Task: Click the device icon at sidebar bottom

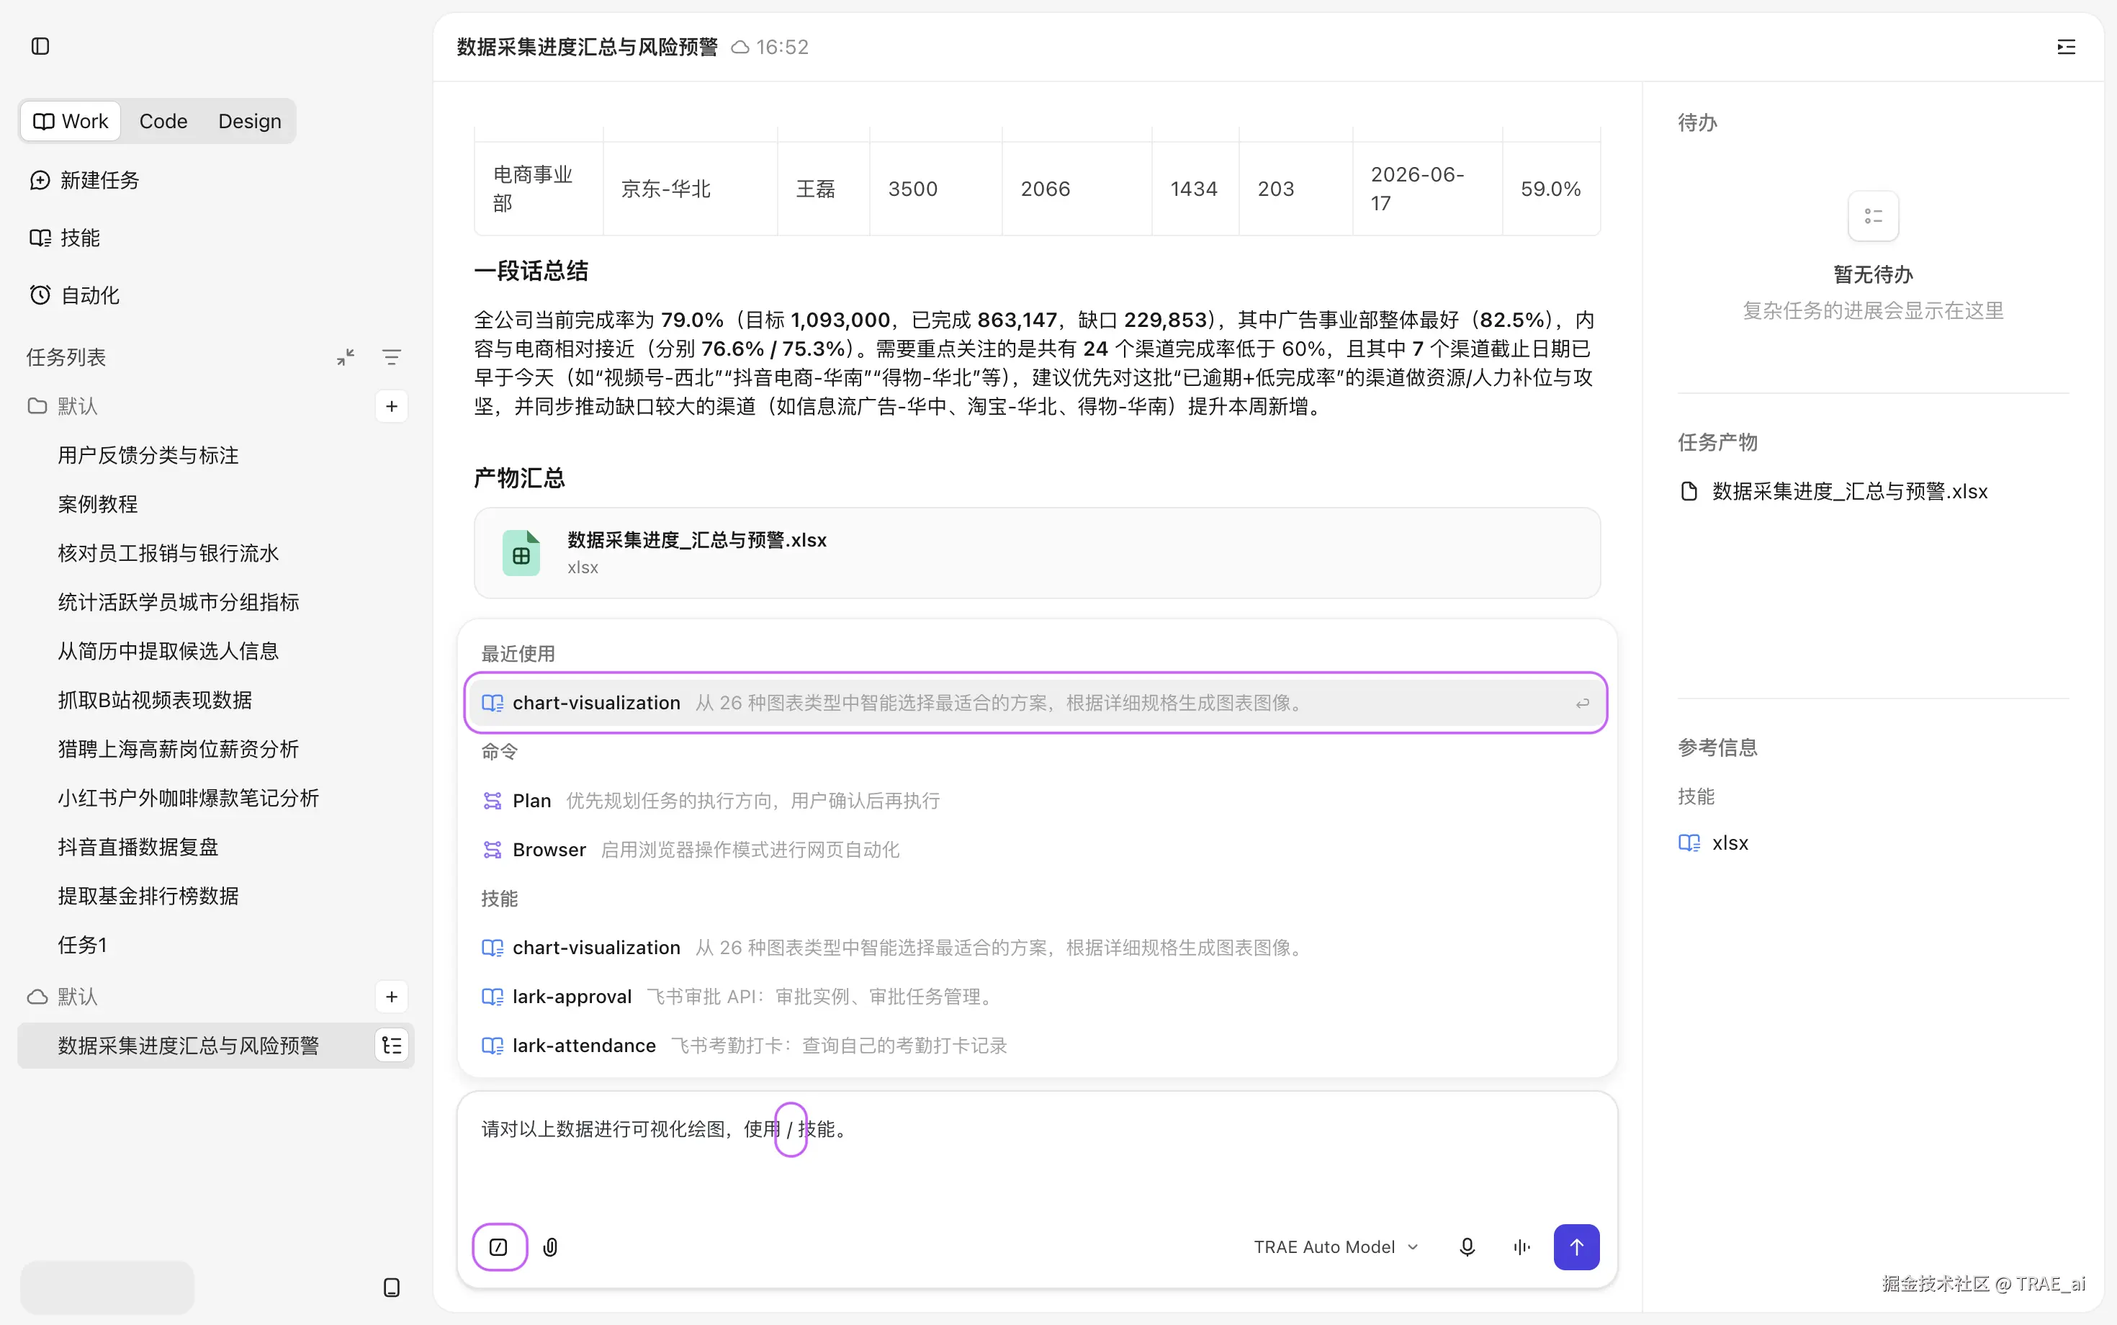Action: click(392, 1286)
